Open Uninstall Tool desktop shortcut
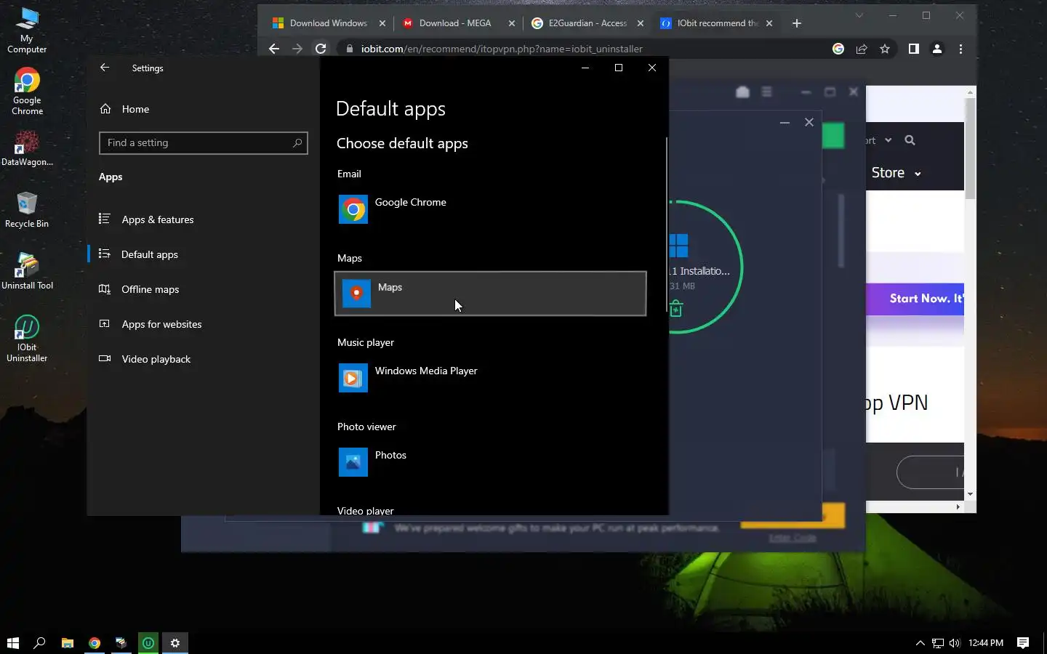 click(27, 272)
